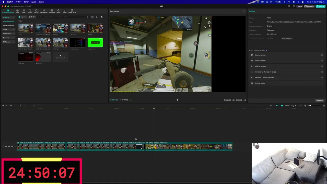
Task: Collapse the Importar sidebar section
Action: tap(9, 17)
